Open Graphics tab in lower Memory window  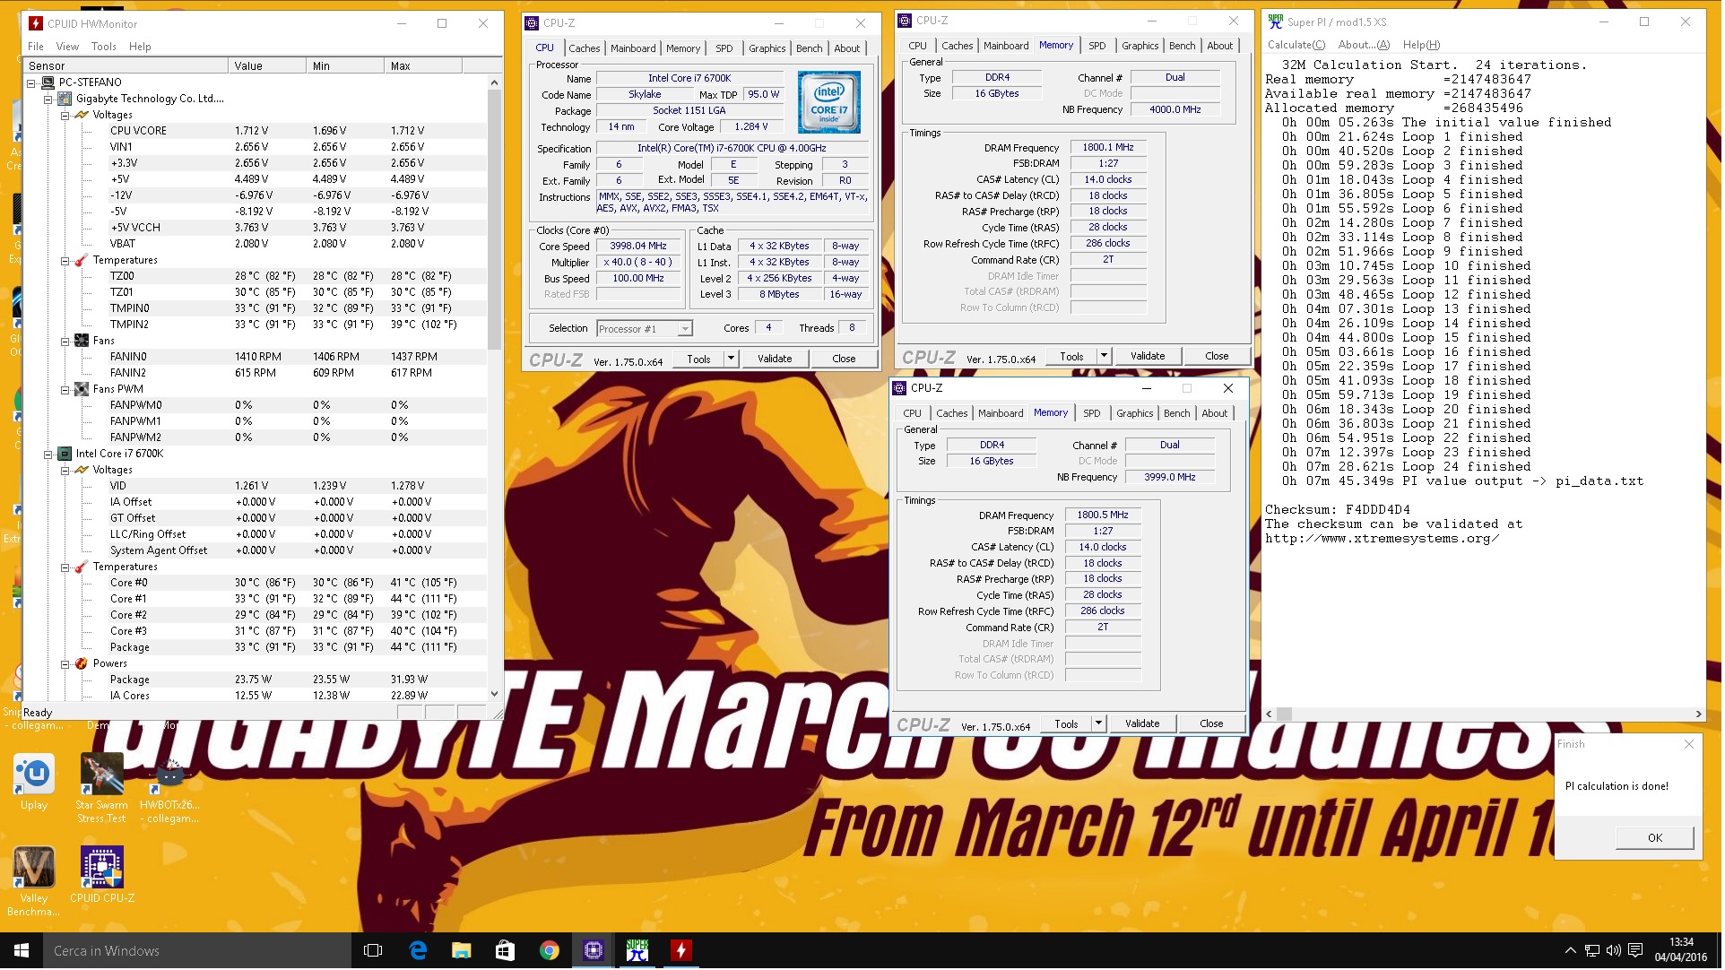pos(1134,413)
